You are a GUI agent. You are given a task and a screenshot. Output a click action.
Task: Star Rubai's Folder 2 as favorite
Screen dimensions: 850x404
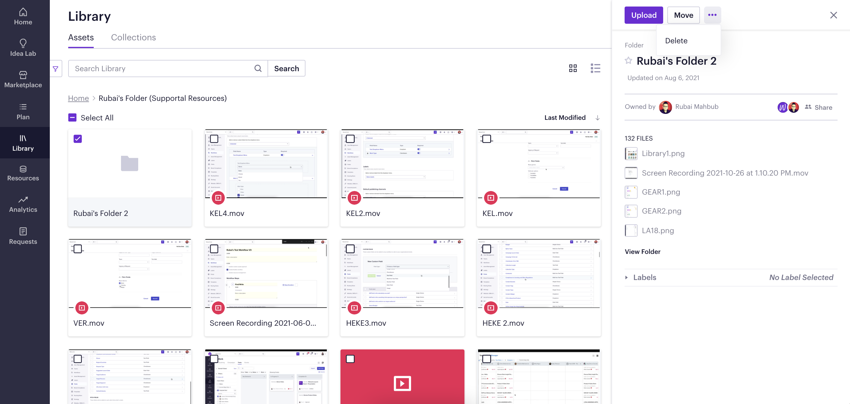[628, 61]
